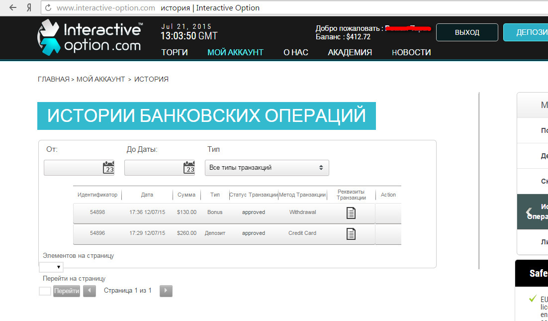Screen dimensions: 548x321
Task: Open the ТОРГИ menu
Action: [175, 52]
